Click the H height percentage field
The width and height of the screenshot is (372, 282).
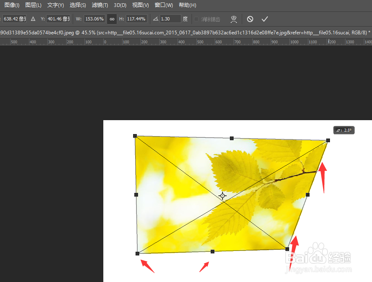[136, 19]
